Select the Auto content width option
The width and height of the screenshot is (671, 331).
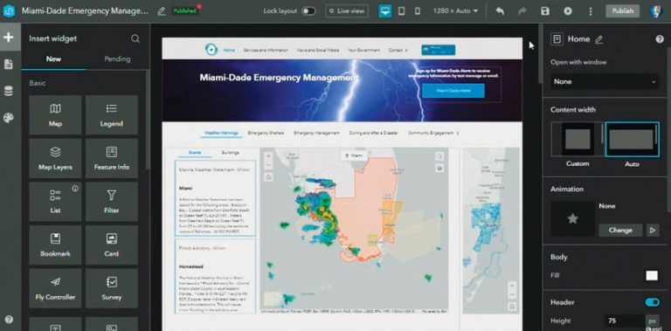tap(632, 140)
